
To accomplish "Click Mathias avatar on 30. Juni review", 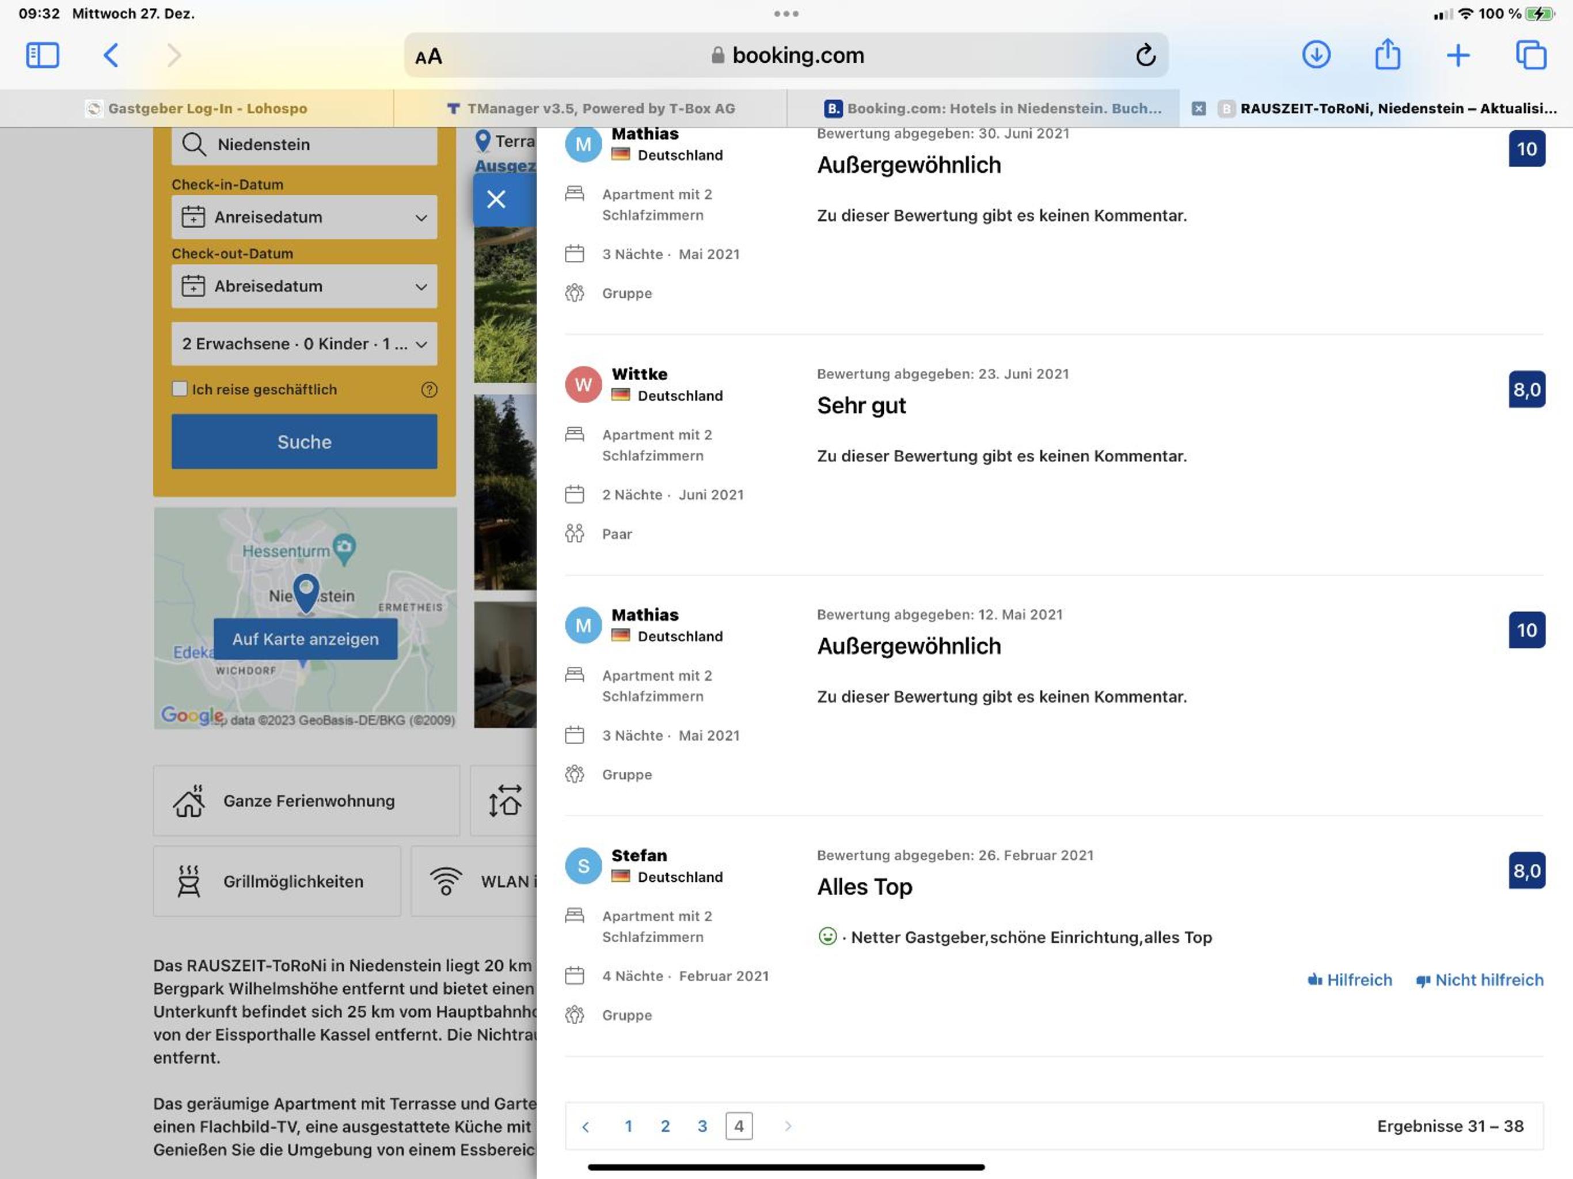I will (583, 145).
